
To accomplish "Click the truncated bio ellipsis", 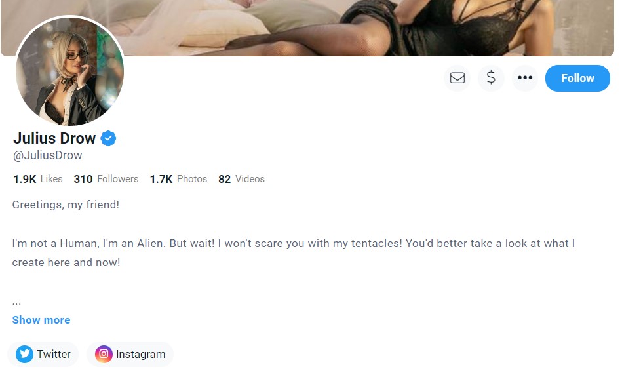I will [16, 303].
